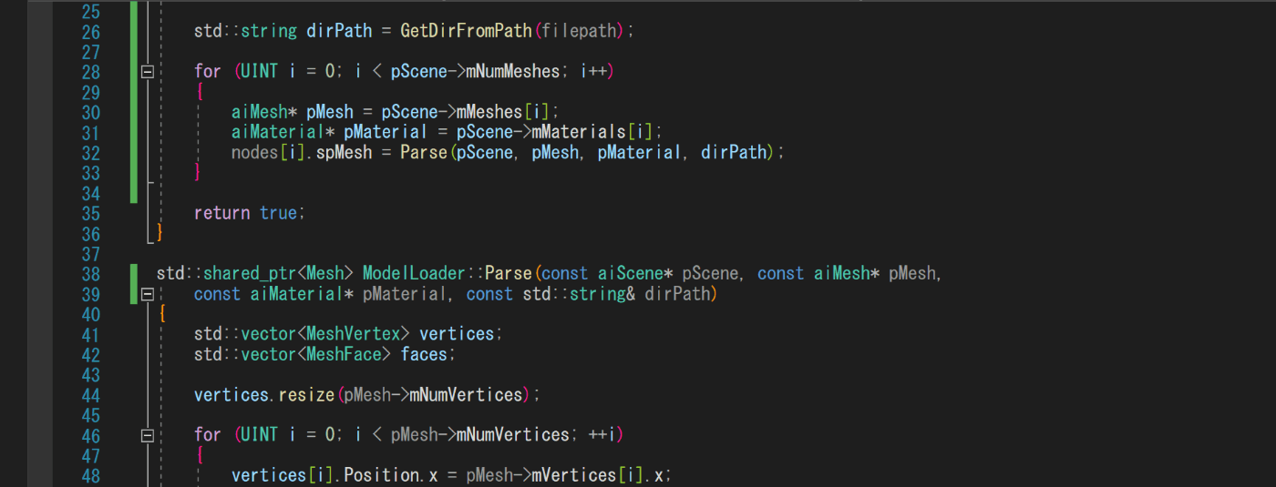Click GetDirFromPath call on line 26
This screenshot has width=1276, height=487.
point(466,30)
